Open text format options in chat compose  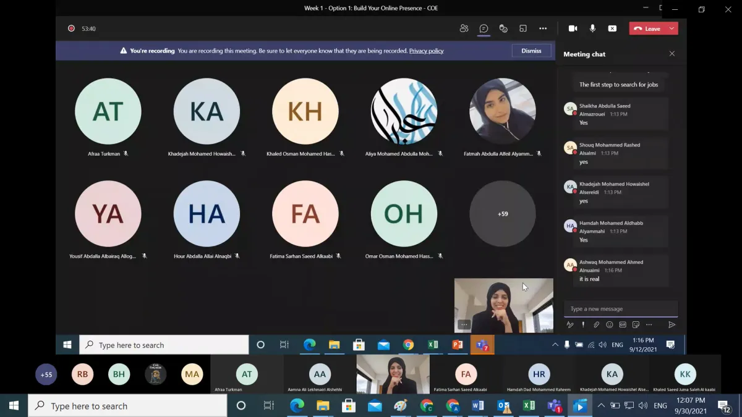(x=570, y=325)
